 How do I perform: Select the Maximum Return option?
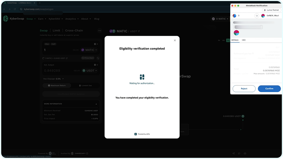(57, 85)
